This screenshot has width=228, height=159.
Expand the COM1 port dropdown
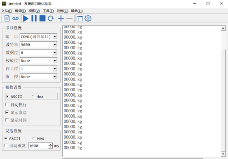pyautogui.click(x=55, y=36)
